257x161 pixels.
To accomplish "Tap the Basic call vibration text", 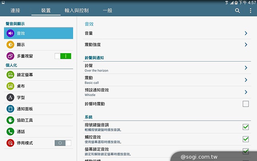I will (92, 83).
